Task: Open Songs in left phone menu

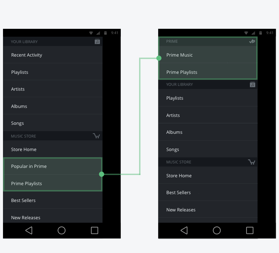Action: [x=53, y=123]
